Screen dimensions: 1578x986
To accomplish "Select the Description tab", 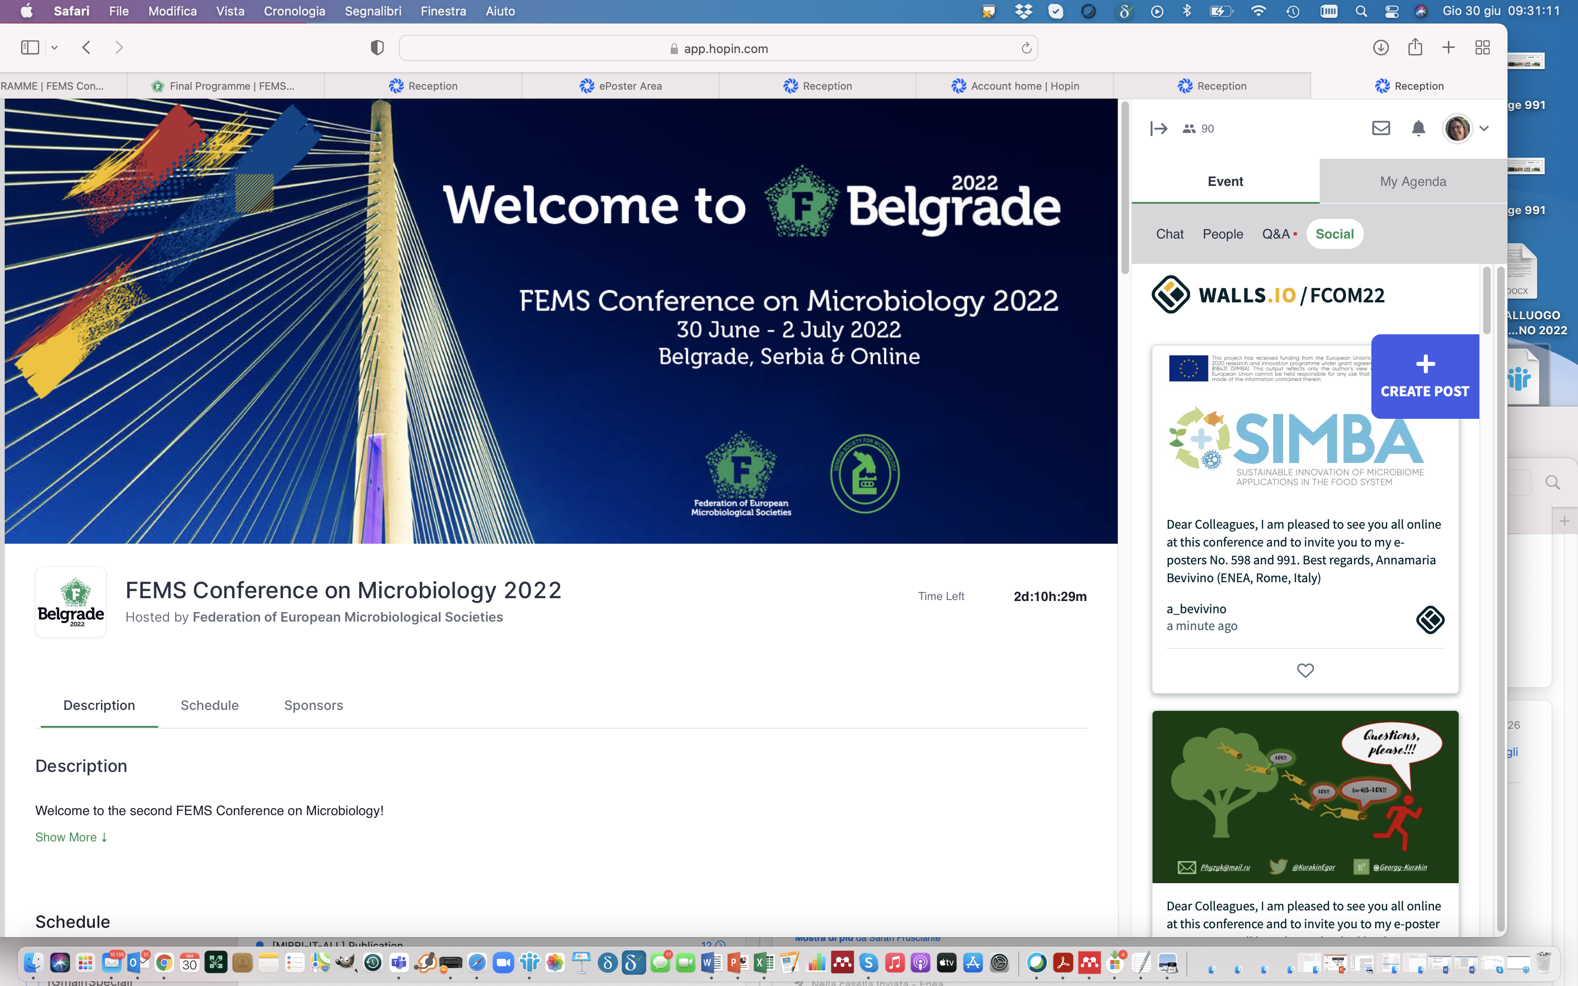I will [99, 705].
